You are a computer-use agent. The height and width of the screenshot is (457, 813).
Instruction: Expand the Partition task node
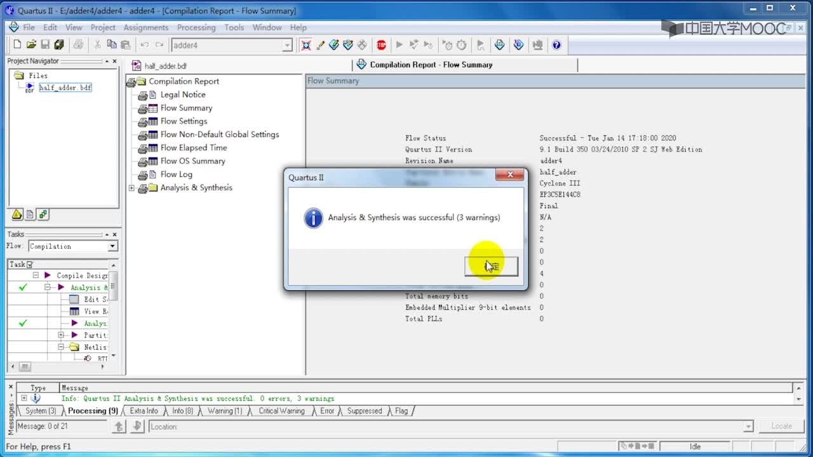61,335
